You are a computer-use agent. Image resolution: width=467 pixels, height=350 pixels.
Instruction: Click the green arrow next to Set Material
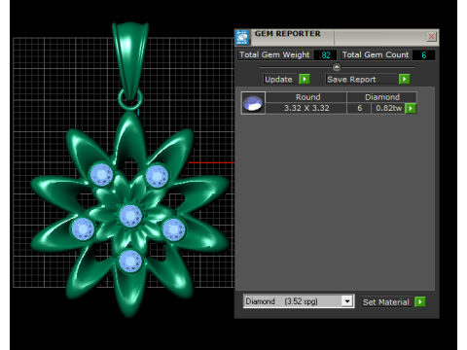[420, 302]
